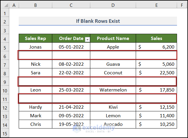
Task: Select the blank Sales Rep cell in row 6
Action: (35, 55)
